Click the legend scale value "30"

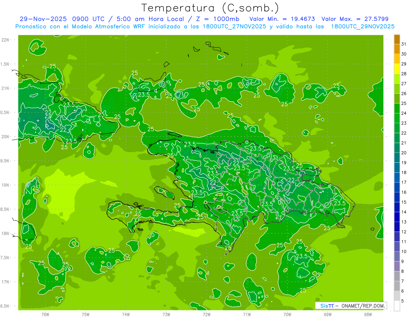coord(404,54)
